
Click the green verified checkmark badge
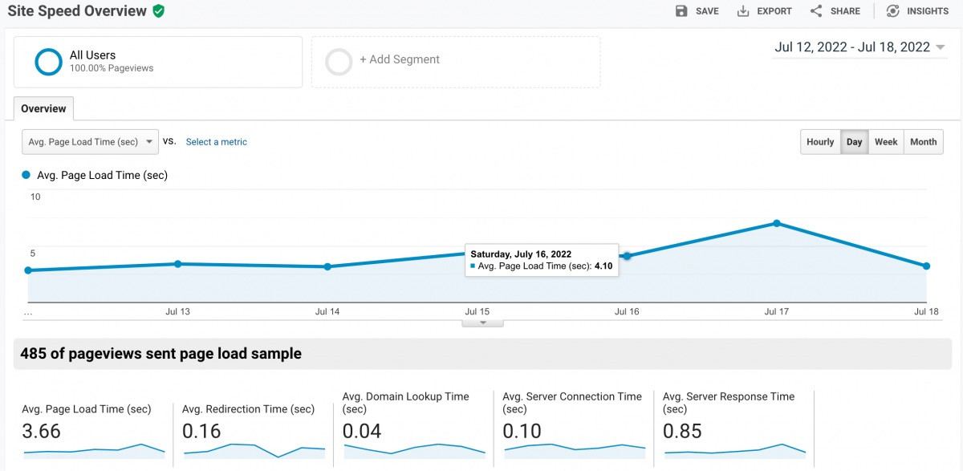(x=157, y=10)
